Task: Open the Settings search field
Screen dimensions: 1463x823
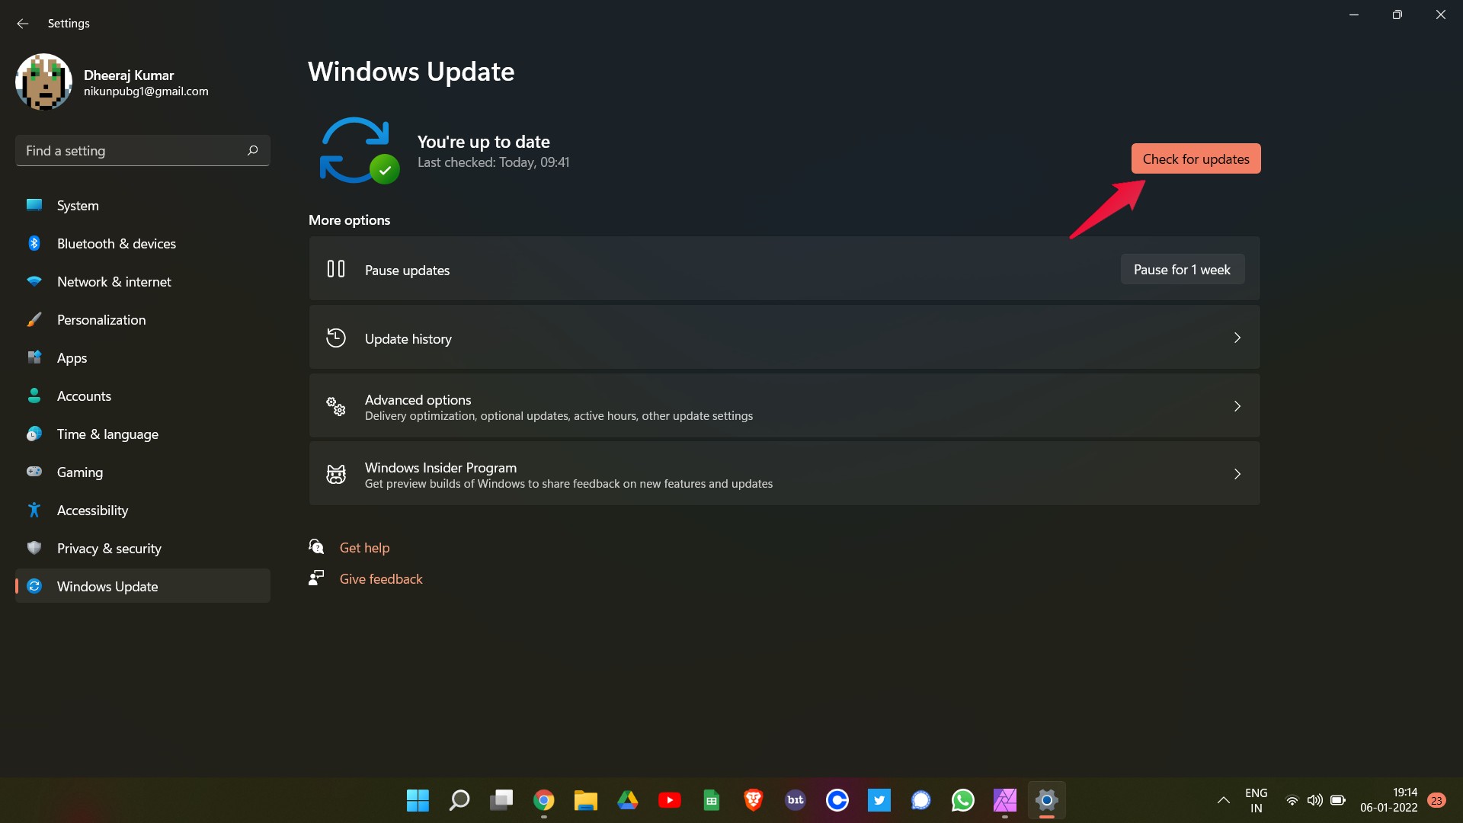Action: point(142,149)
